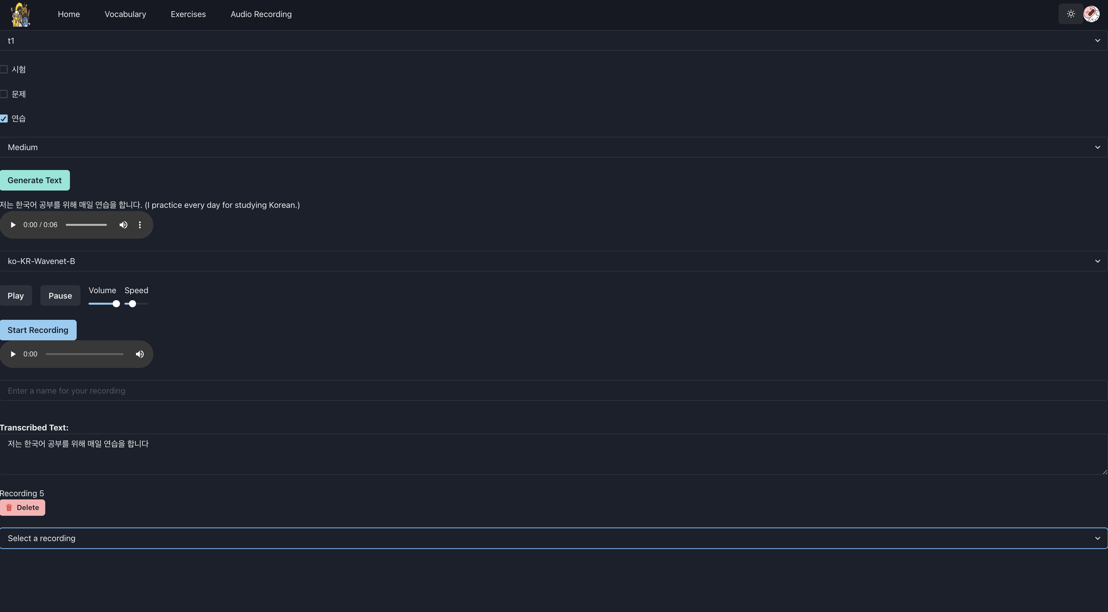Mute the generated audio player
The image size is (1108, 612).
click(x=124, y=225)
